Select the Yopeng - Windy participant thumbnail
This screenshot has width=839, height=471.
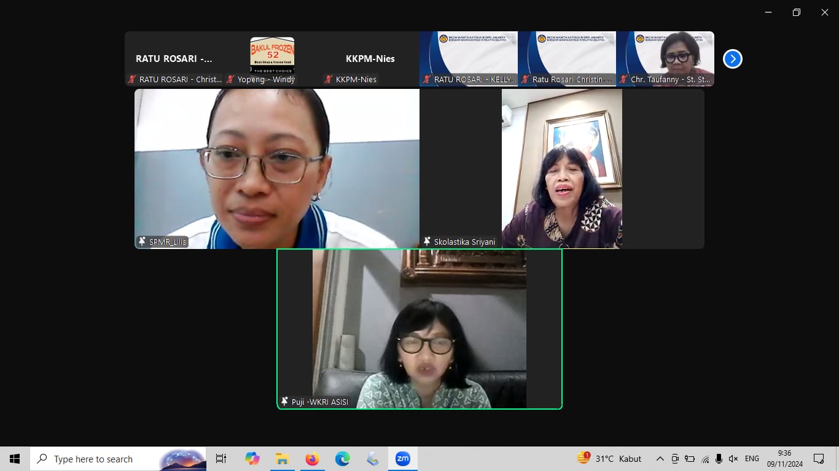(x=272, y=59)
